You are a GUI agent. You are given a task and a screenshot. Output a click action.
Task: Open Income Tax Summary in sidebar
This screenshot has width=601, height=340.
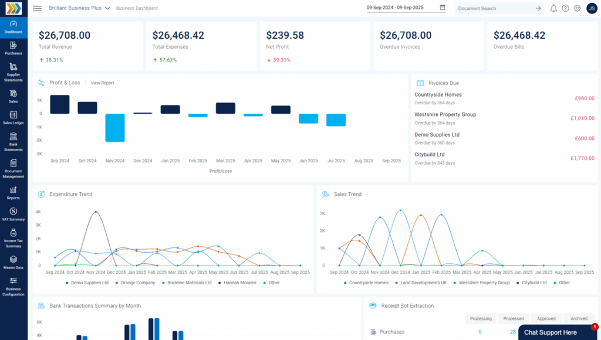13,239
